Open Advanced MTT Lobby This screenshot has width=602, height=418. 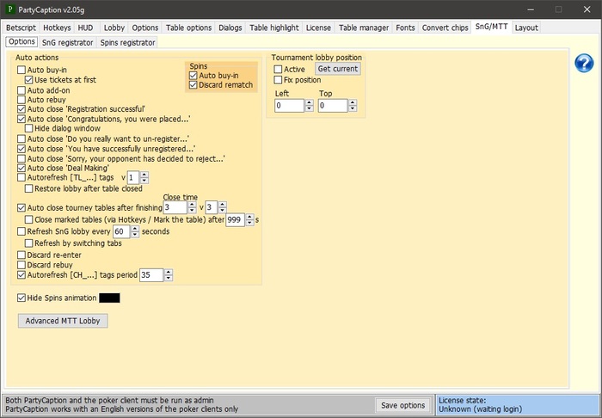[x=63, y=321]
